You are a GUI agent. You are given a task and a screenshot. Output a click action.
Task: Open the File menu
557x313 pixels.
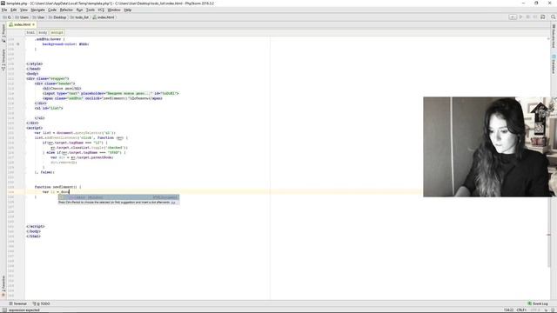click(4, 10)
